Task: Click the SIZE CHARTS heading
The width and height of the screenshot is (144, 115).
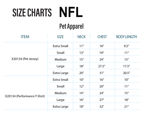Action: click(32, 12)
